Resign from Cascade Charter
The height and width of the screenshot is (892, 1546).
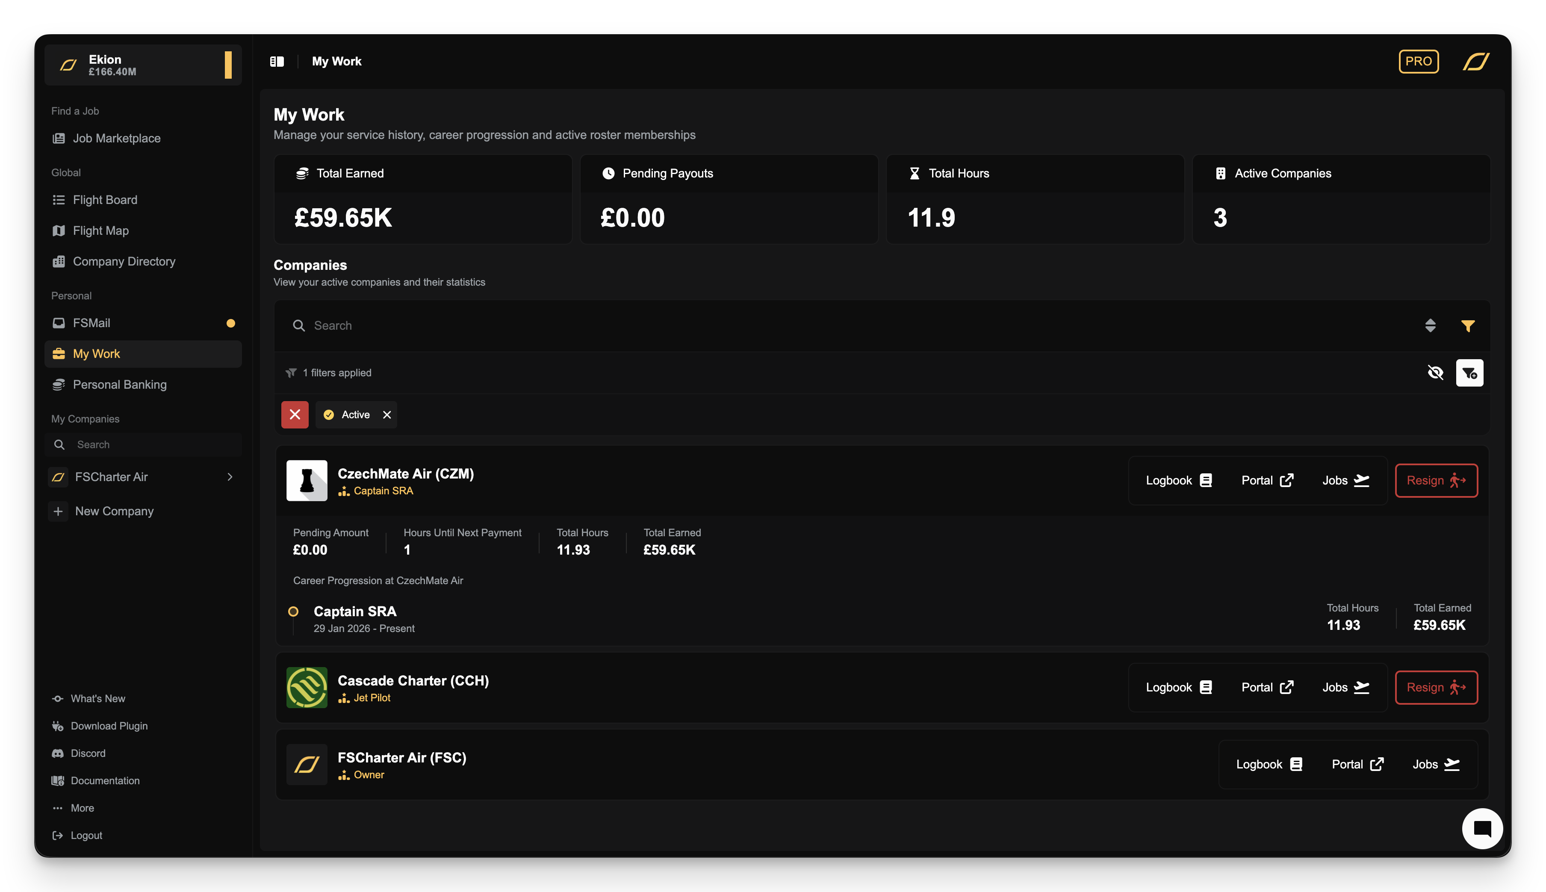coord(1436,687)
